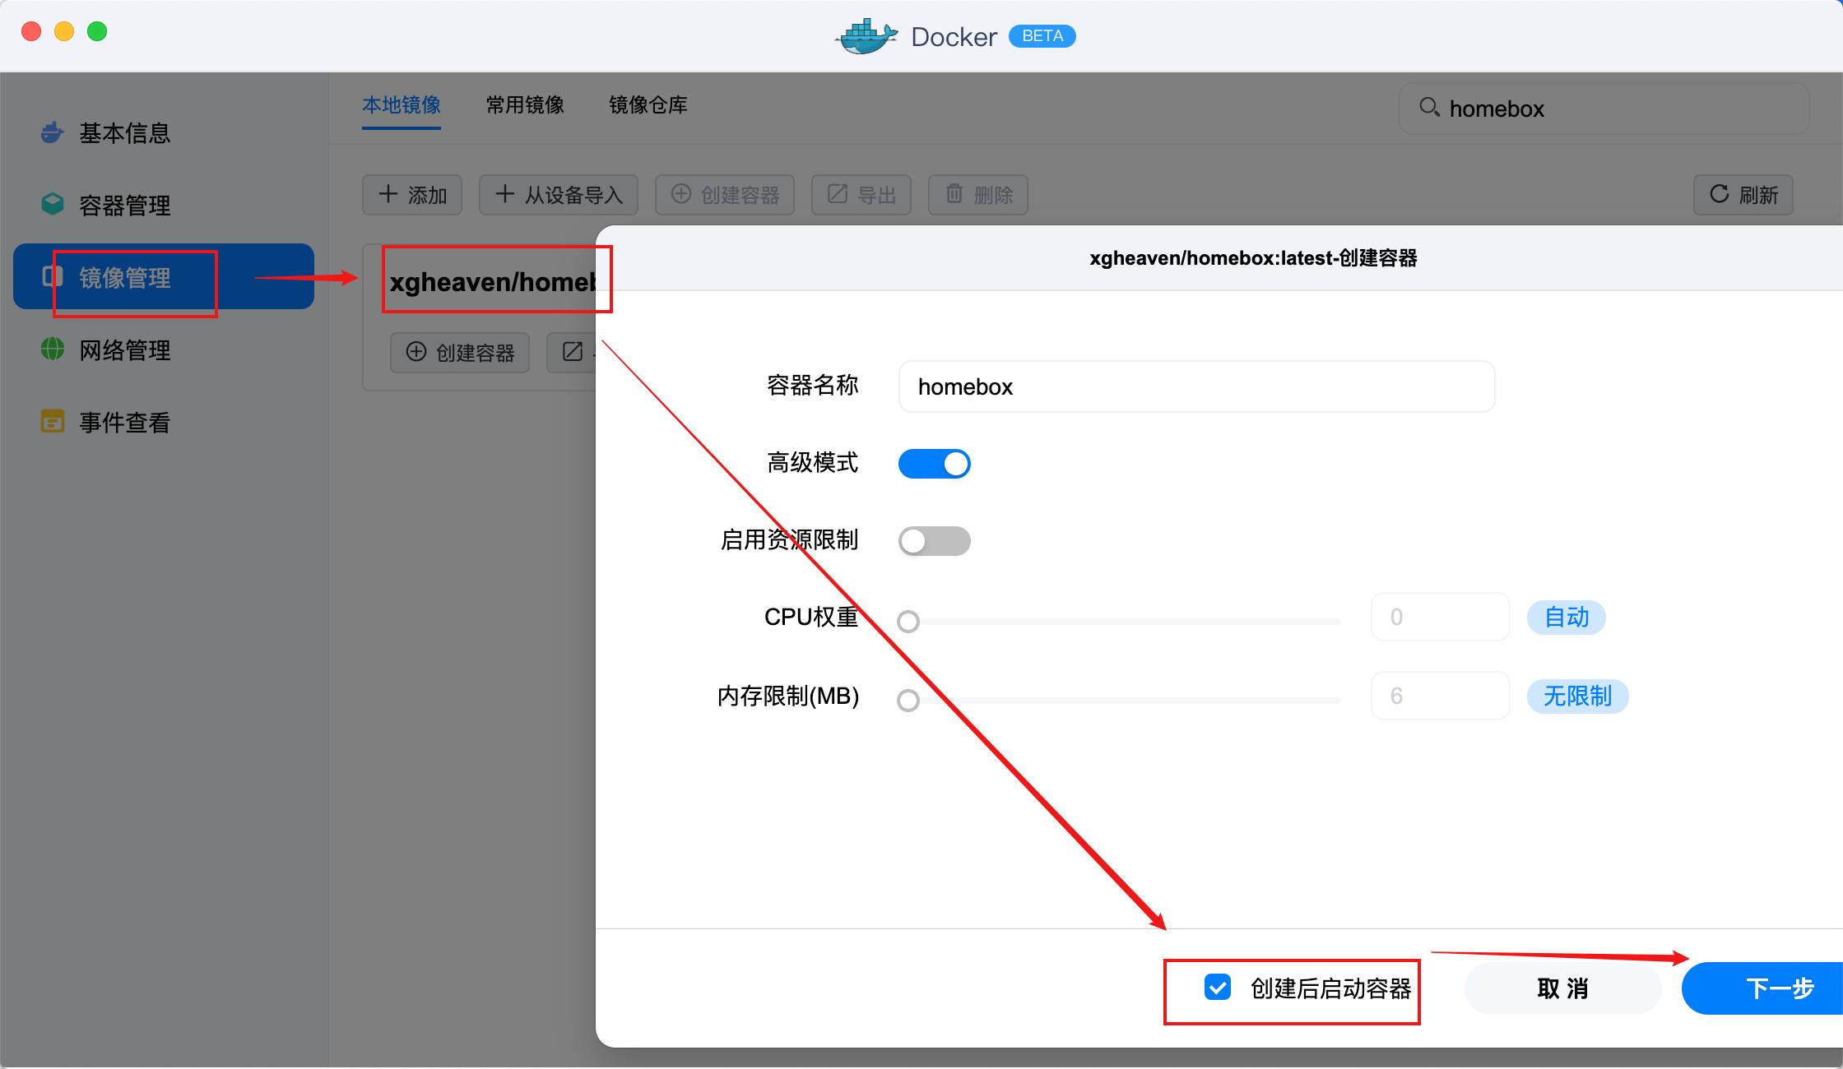Open the 事件查看 sidebar section

(x=123, y=422)
